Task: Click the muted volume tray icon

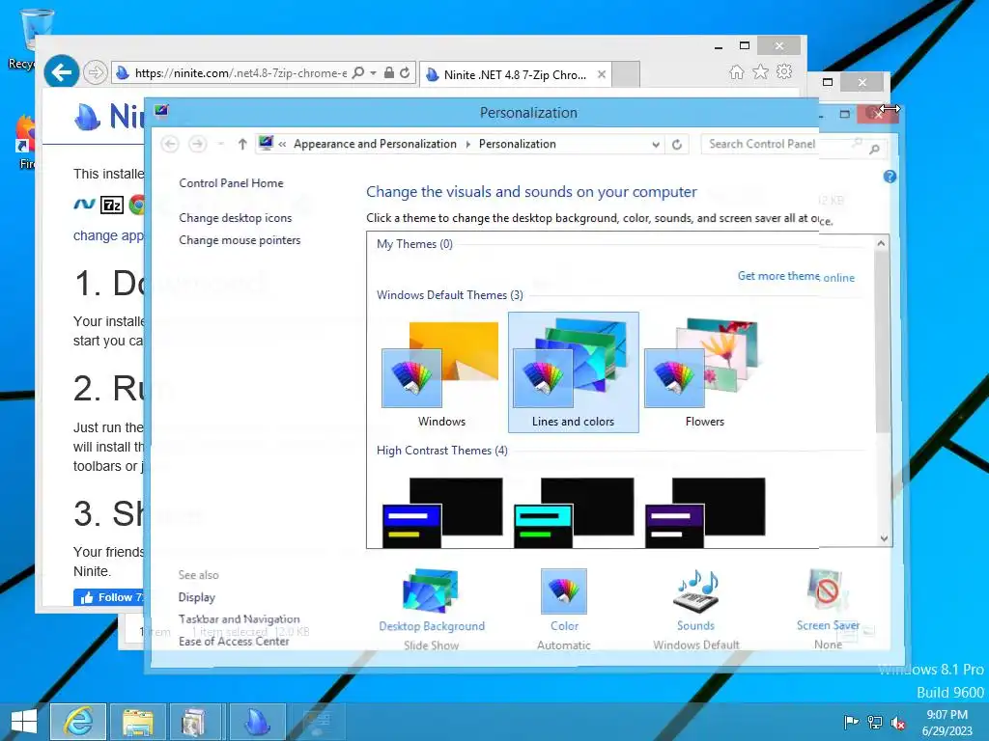Action: (x=898, y=723)
